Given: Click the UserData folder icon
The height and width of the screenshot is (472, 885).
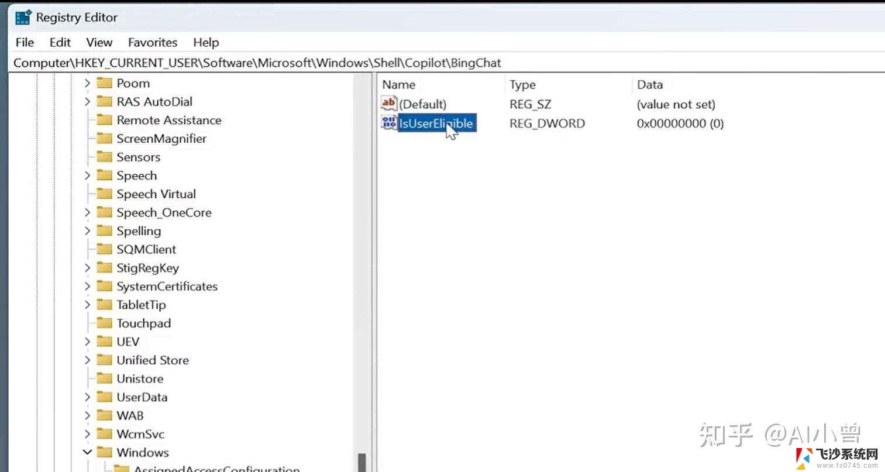Looking at the screenshot, I should (x=104, y=397).
